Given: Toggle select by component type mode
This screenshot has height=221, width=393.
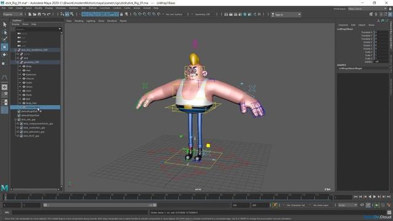Looking at the screenshot, I should (72, 14).
